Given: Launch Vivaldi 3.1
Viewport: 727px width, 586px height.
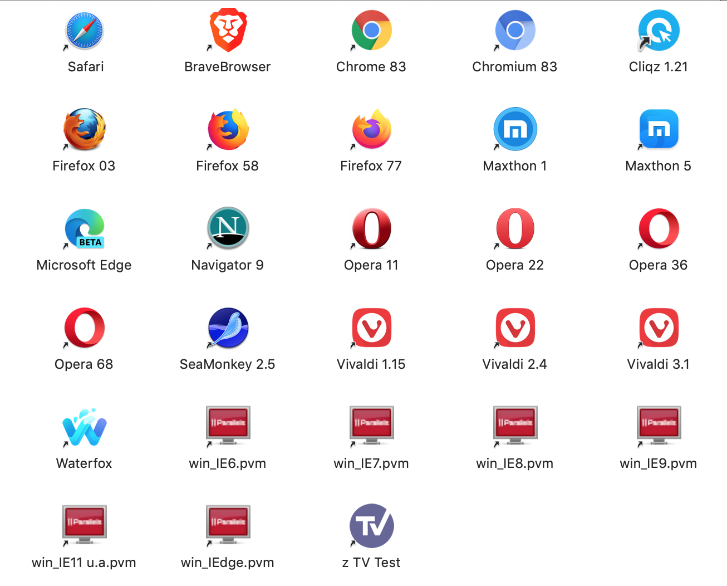Looking at the screenshot, I should click(x=659, y=328).
